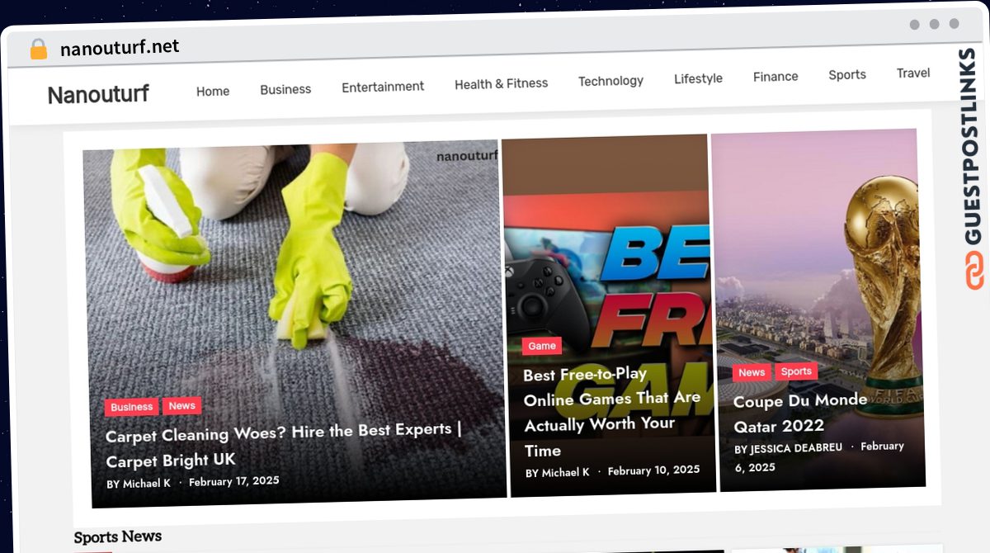Viewport: 990px width, 553px height.
Task: Go to the Home menu item
Action: coord(213,92)
